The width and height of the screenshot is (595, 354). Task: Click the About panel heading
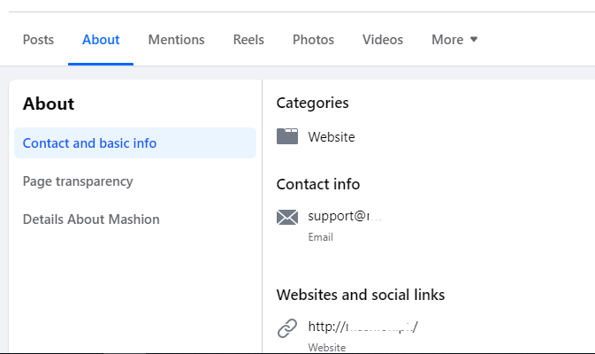[x=49, y=104]
